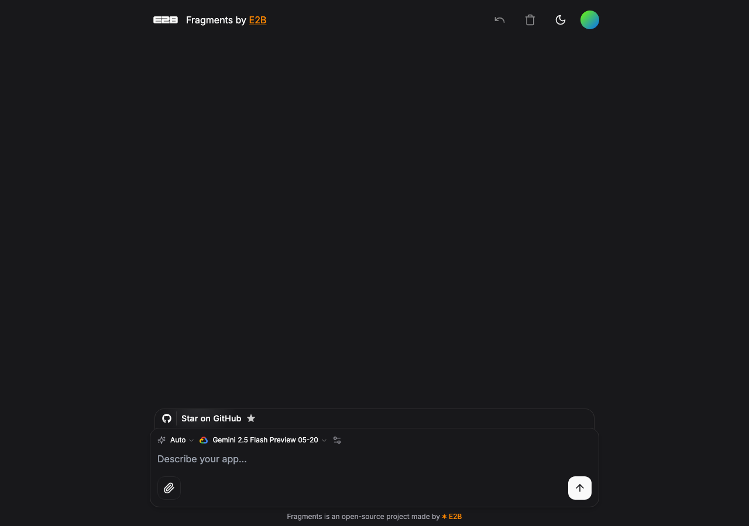Click the trash can clear chat icon
This screenshot has height=526, width=749.
(530, 20)
